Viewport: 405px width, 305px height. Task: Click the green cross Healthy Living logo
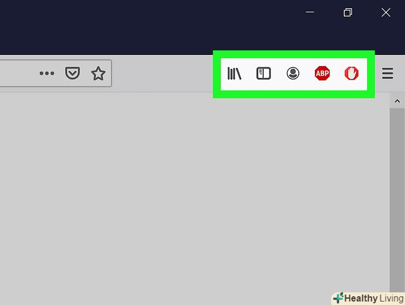click(x=338, y=298)
